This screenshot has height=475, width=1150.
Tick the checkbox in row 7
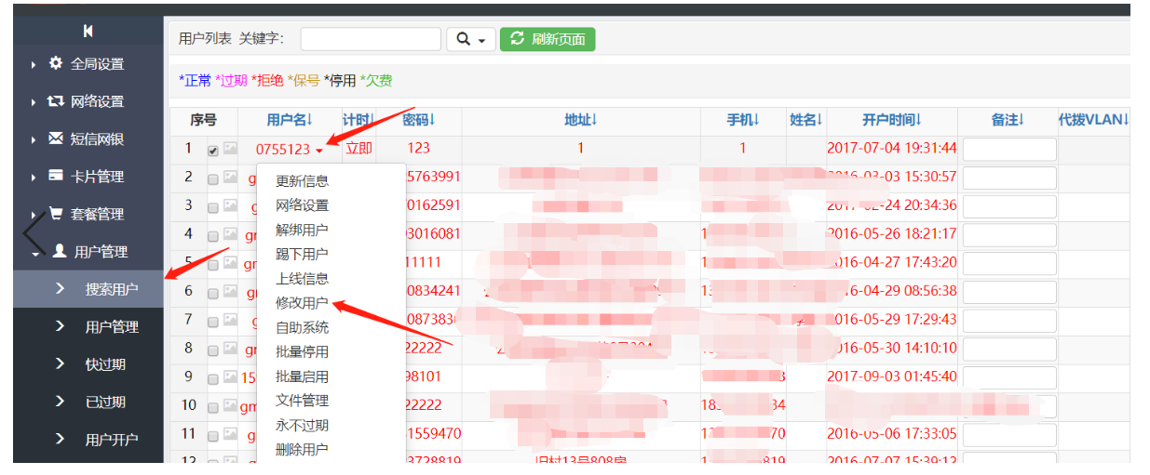213,322
